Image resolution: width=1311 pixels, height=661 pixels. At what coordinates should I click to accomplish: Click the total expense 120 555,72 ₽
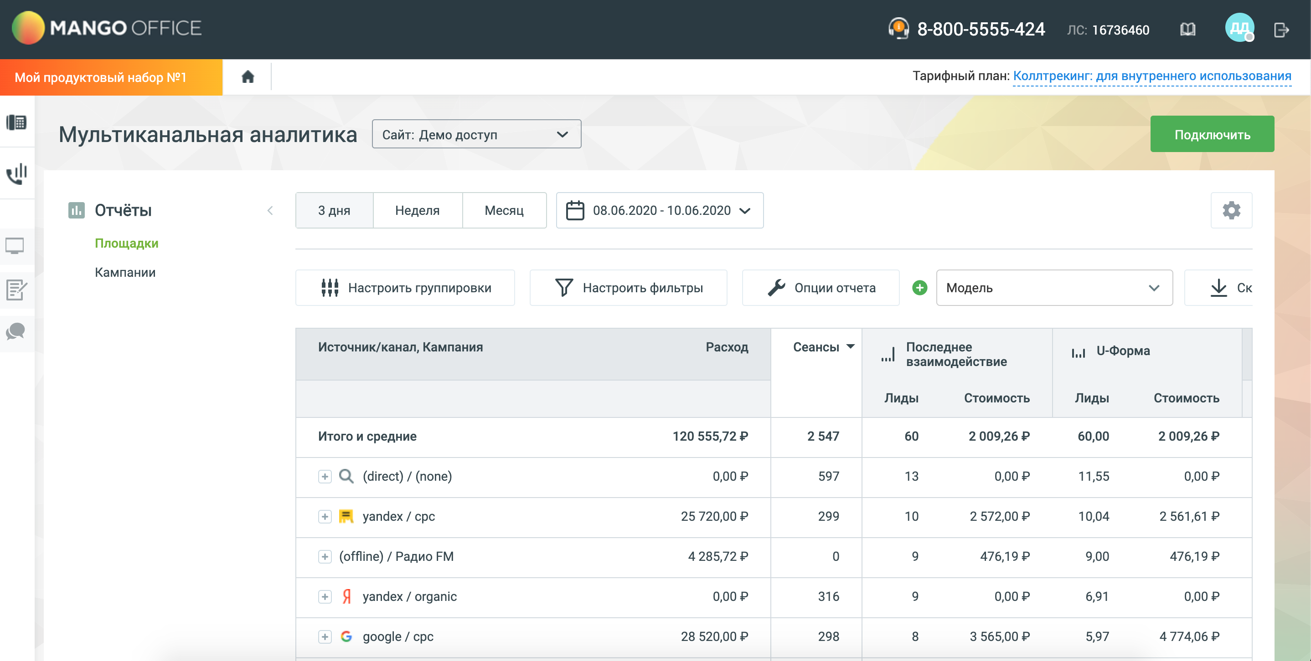(x=710, y=436)
